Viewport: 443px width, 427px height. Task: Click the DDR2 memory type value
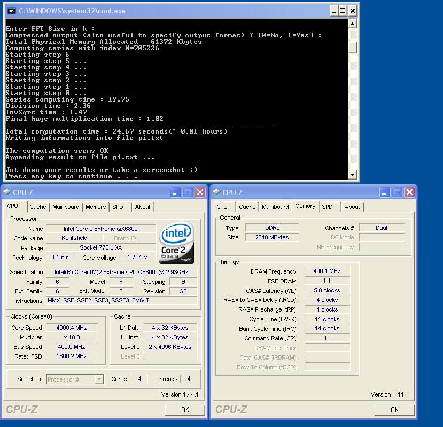(x=272, y=228)
